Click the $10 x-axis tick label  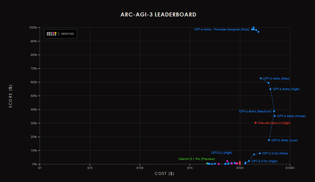tap(90, 168)
